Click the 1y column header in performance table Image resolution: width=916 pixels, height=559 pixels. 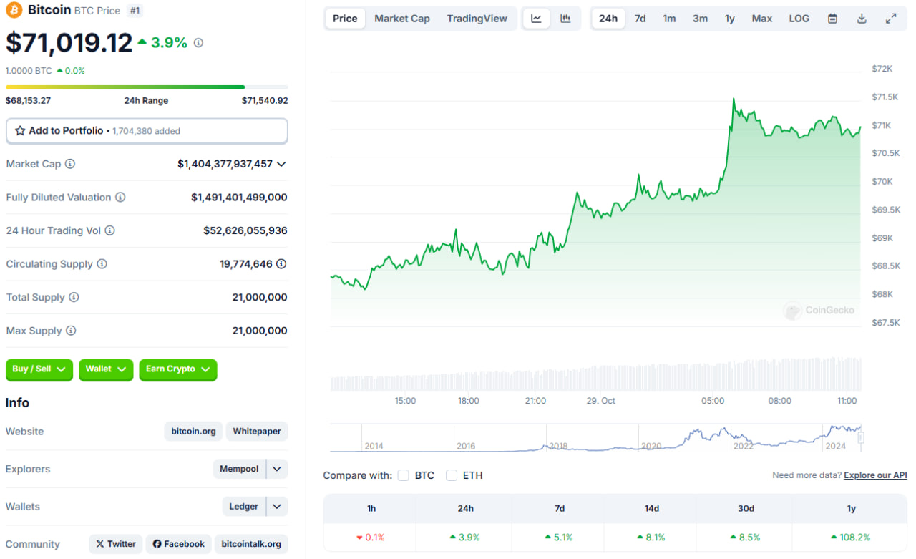(x=851, y=508)
